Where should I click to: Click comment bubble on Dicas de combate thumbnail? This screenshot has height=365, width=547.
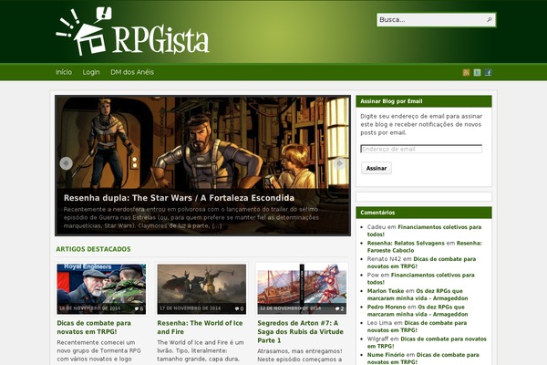point(139,308)
